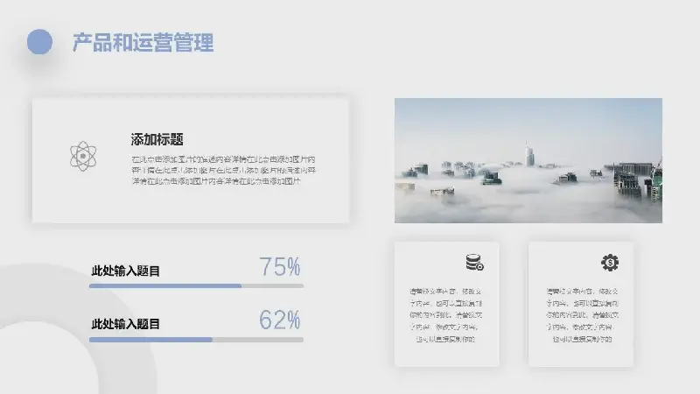Viewport: 700px width, 394px height.
Task: Select the text under the dollar gear icon
Action: [x=580, y=314]
